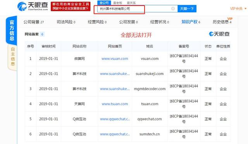Screen dimensions: 248x144
Task: Click the 网站首页 column header
Action: [115, 46]
